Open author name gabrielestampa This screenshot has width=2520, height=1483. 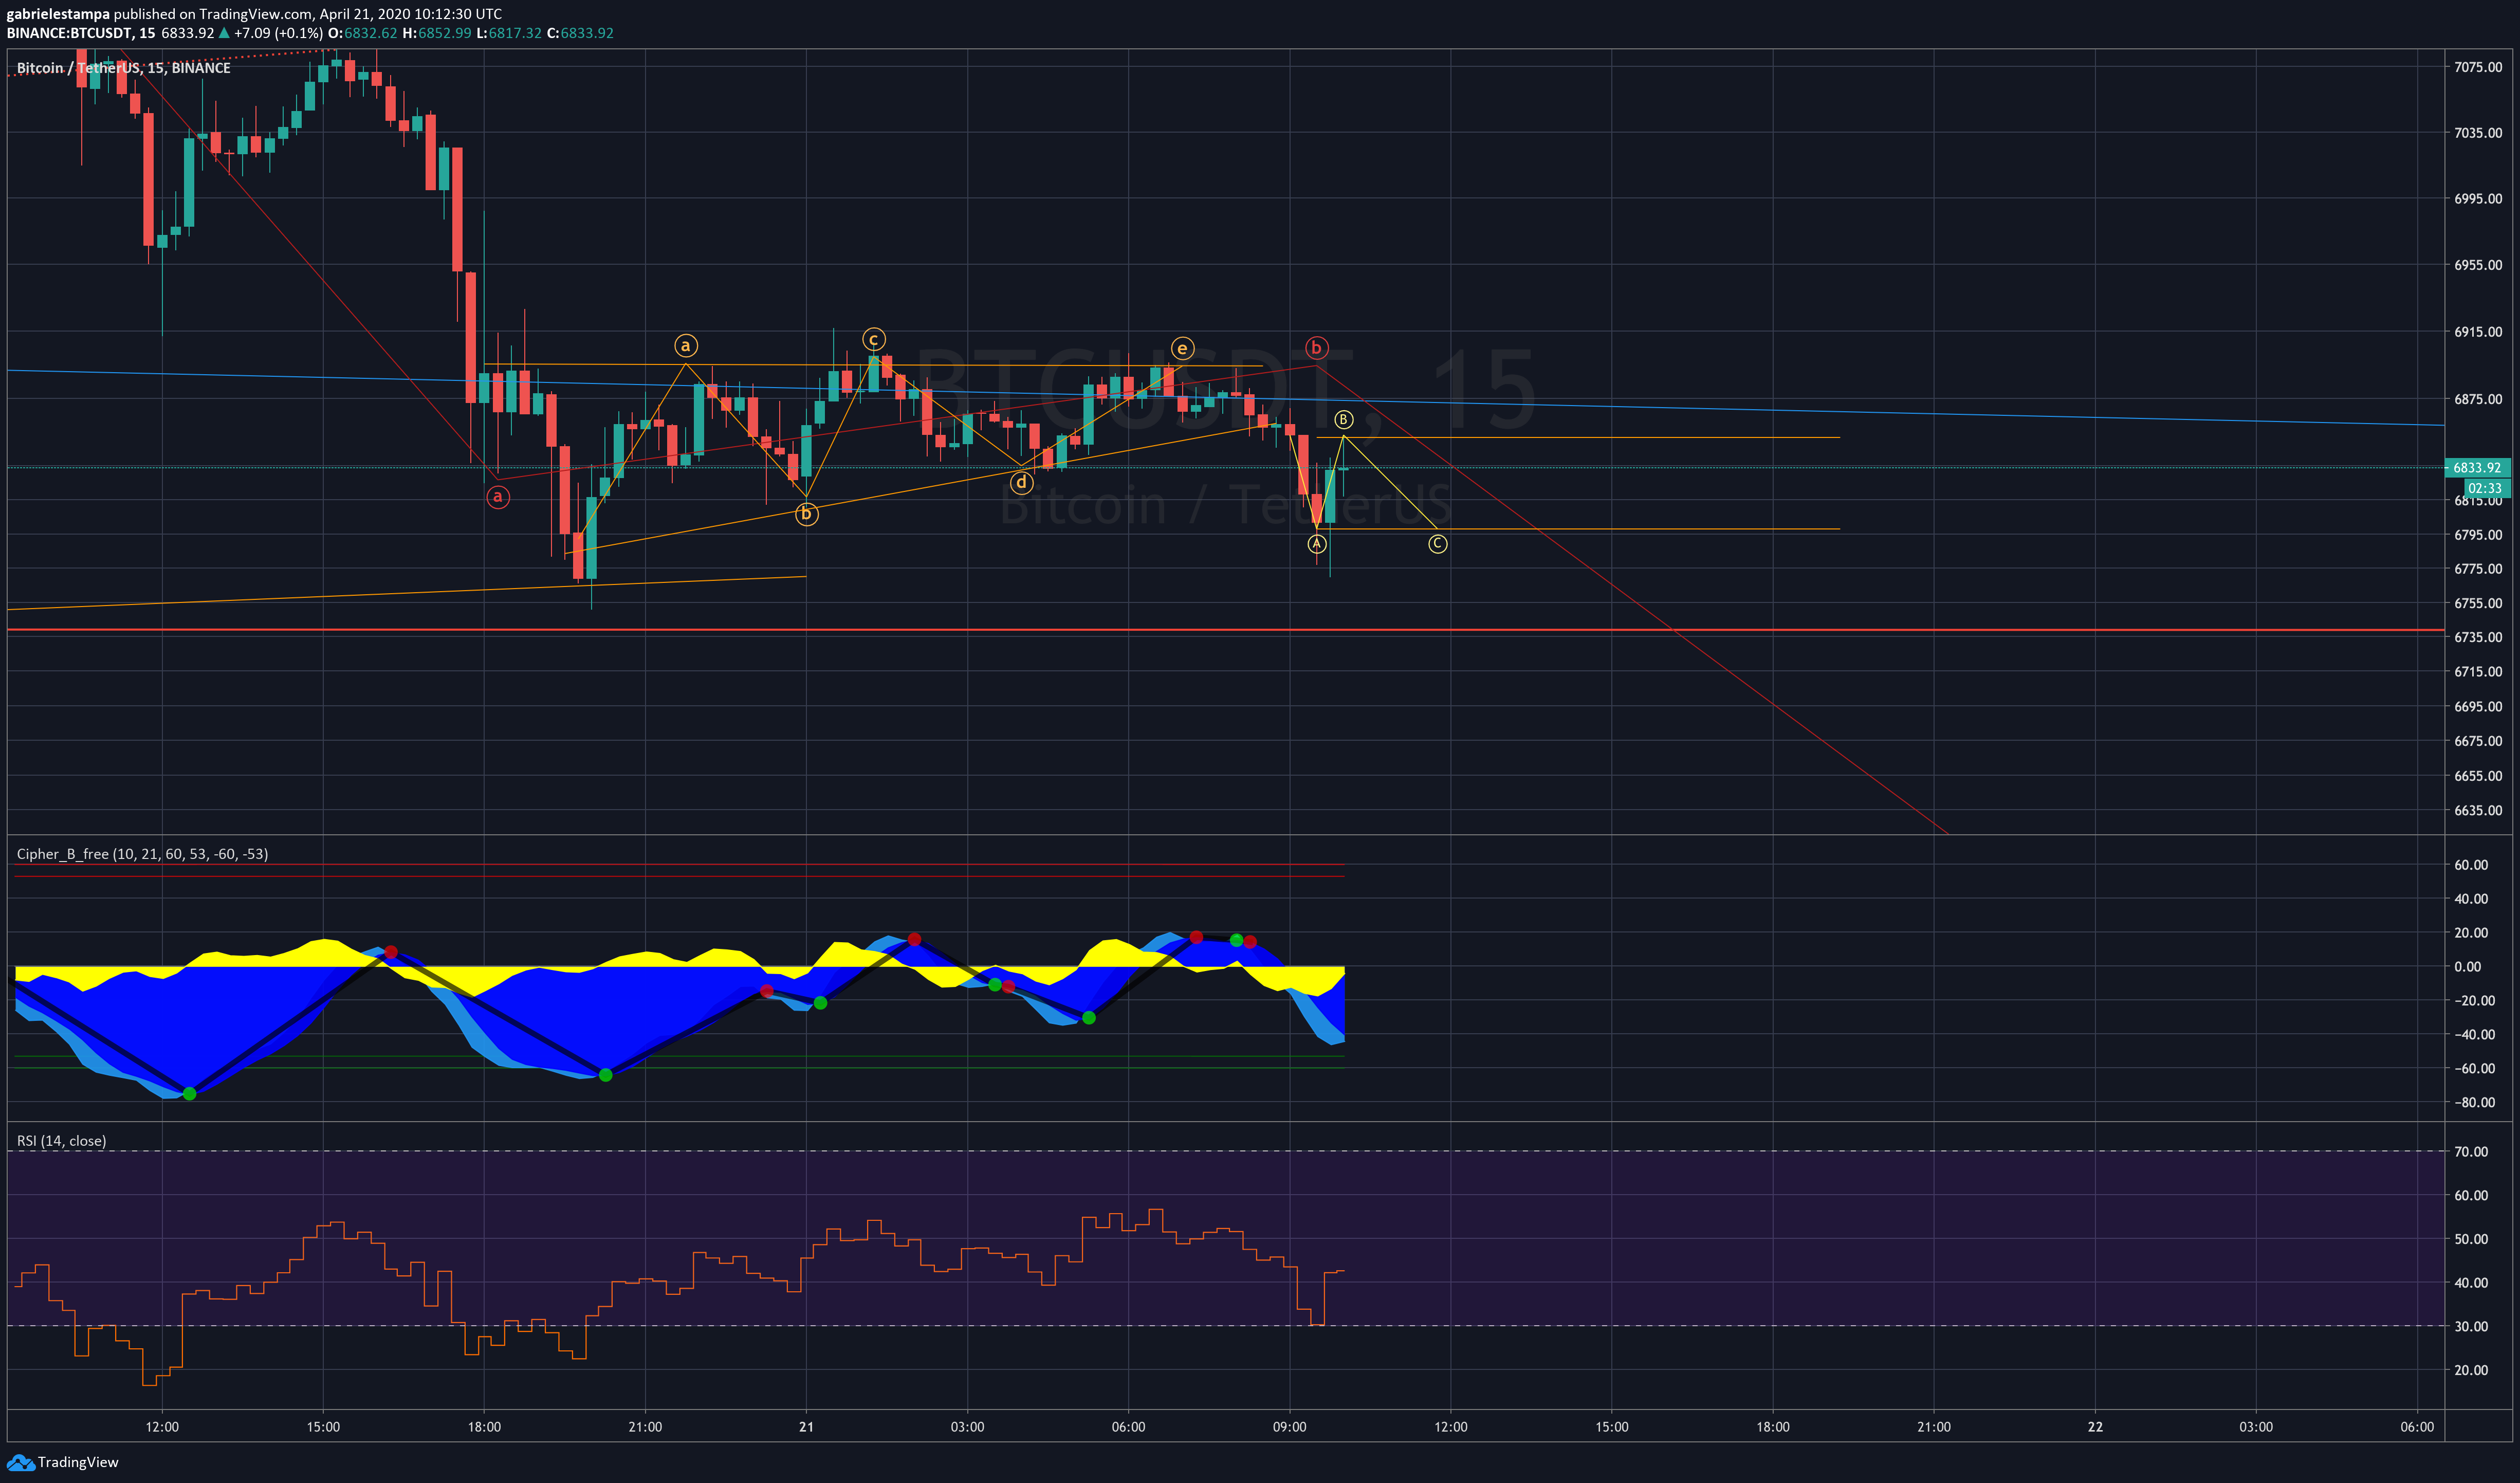(58, 14)
